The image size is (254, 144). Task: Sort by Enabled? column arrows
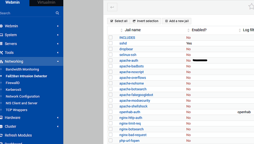(188, 30)
